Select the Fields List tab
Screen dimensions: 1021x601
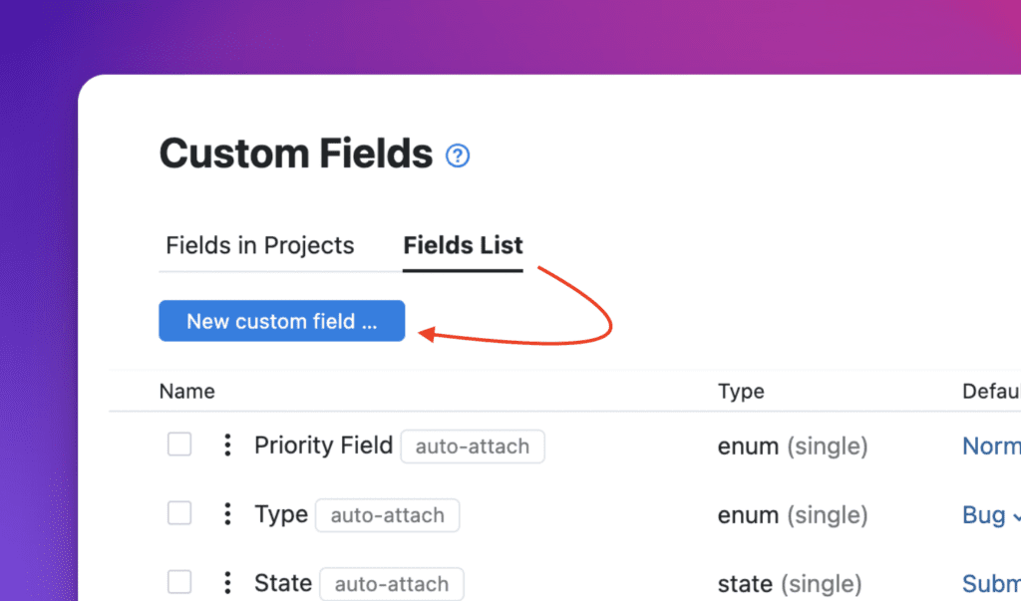click(462, 245)
